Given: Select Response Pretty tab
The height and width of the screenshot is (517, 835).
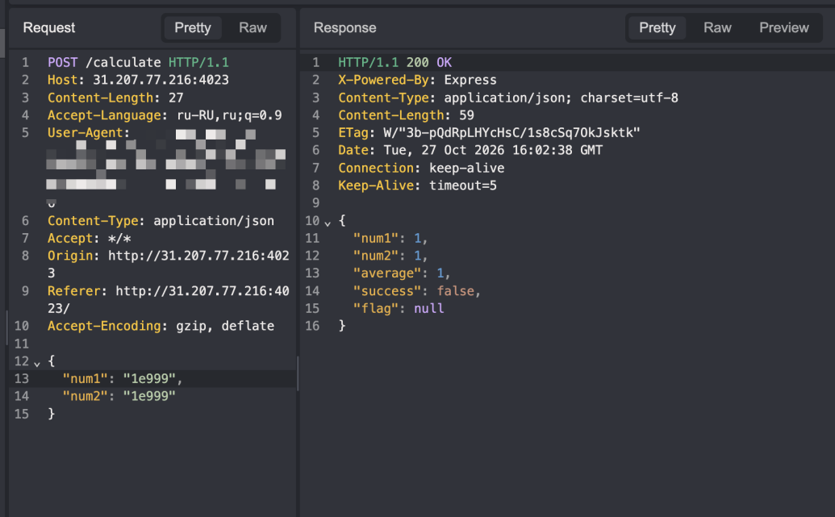Looking at the screenshot, I should [x=658, y=27].
